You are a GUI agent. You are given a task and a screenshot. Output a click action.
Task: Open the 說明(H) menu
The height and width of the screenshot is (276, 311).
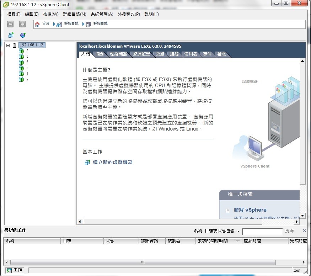click(x=151, y=14)
